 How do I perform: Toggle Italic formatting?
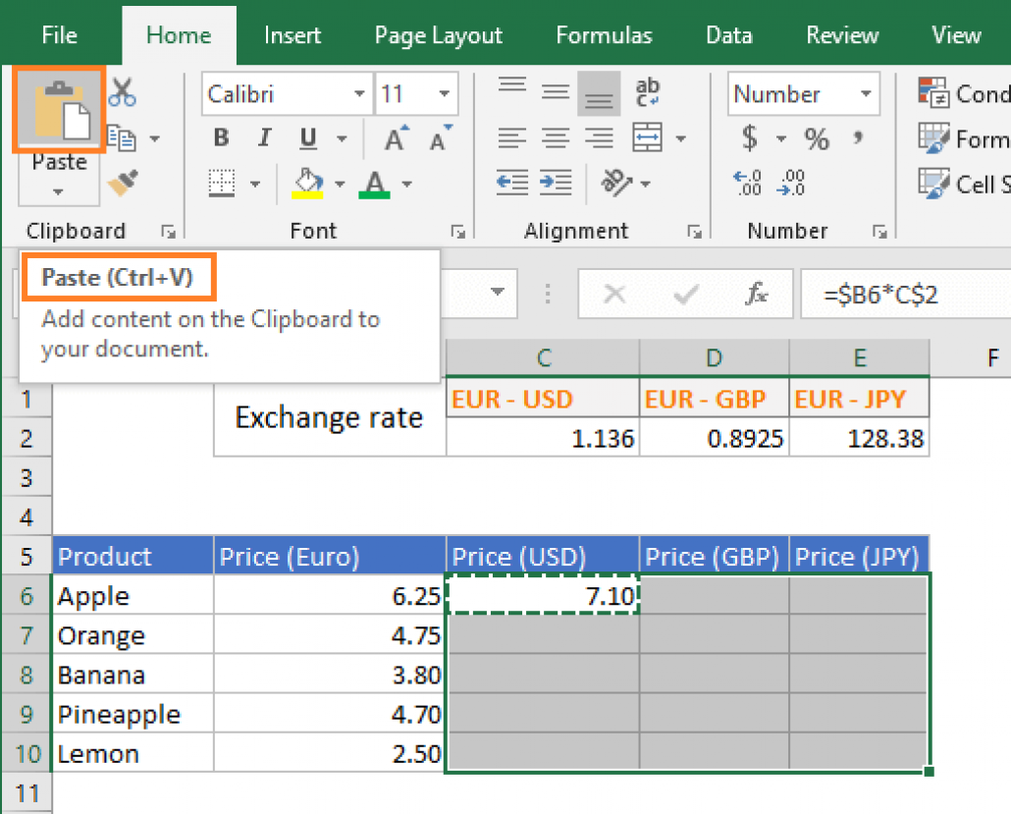pos(264,137)
